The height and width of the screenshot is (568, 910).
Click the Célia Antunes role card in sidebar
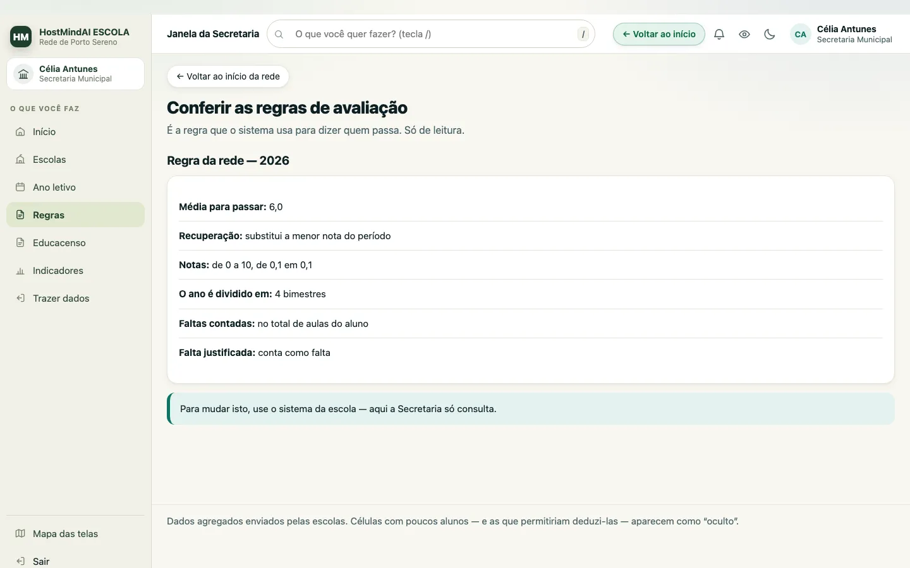(x=75, y=74)
